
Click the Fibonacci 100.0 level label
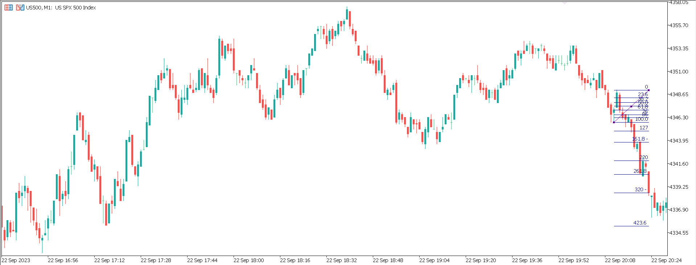[642, 119]
